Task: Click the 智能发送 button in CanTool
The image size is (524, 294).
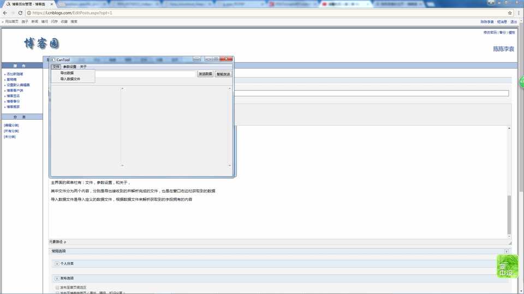Action: click(223, 74)
